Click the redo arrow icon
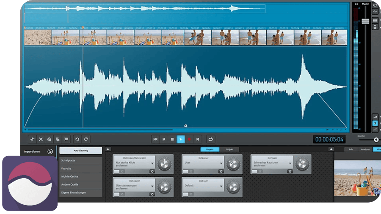This screenshot has width=381, height=214. [86, 139]
